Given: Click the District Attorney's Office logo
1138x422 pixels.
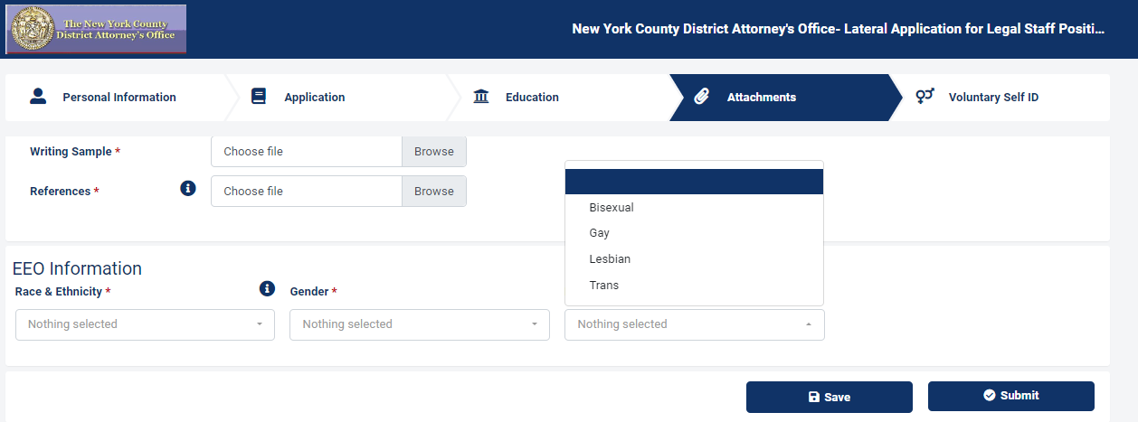Looking at the screenshot, I should tap(96, 29).
